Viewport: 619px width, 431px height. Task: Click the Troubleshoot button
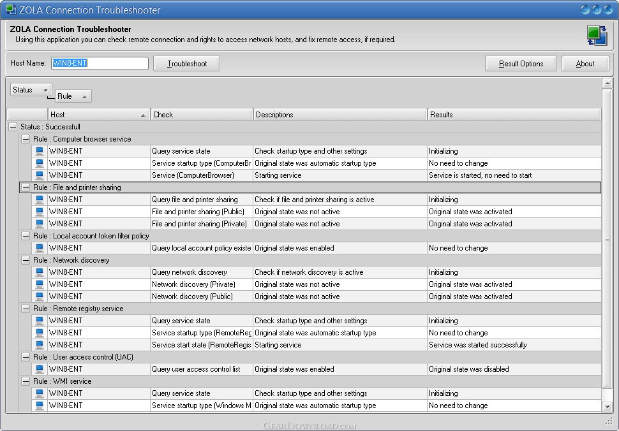click(x=186, y=64)
